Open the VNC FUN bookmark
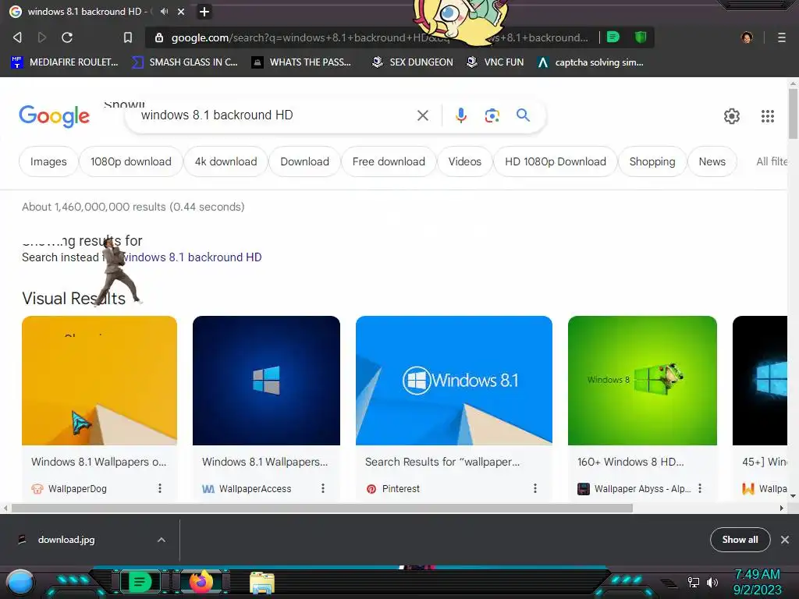The image size is (799, 599). [x=495, y=62]
